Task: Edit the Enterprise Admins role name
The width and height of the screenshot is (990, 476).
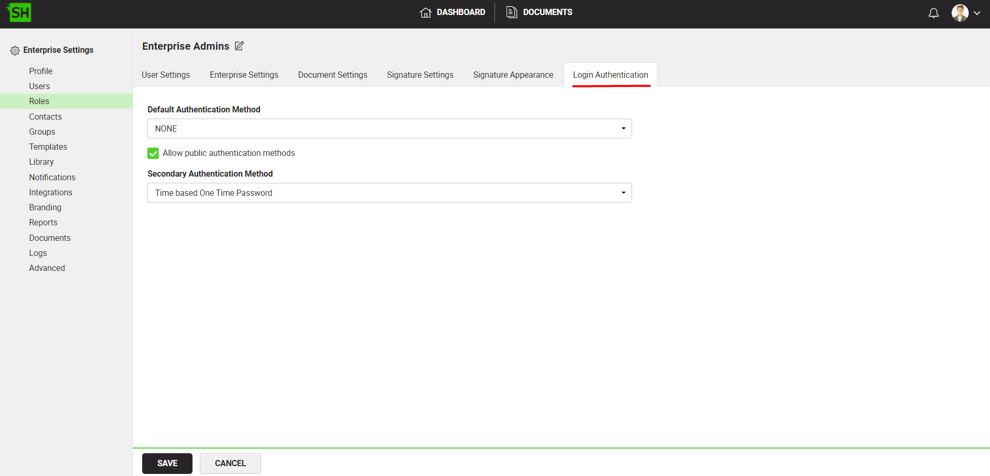Action: click(239, 46)
